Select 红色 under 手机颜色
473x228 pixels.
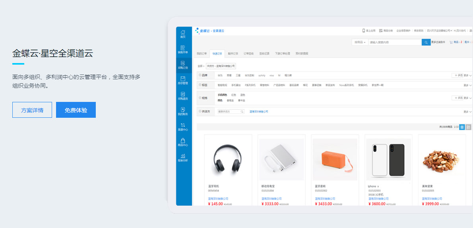point(234,95)
